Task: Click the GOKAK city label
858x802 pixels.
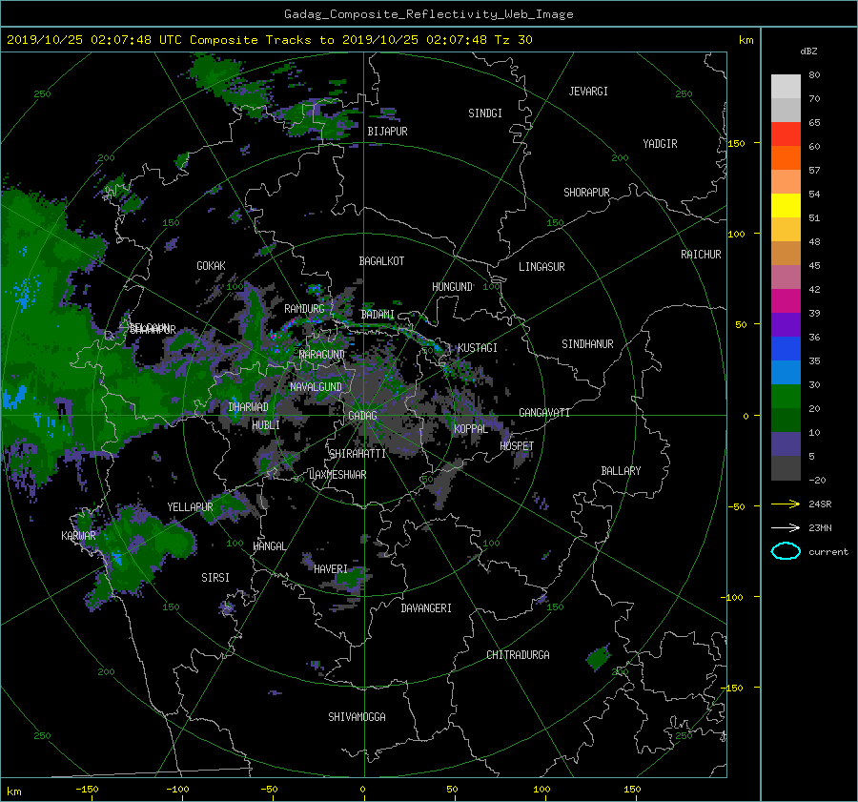Action: (211, 266)
